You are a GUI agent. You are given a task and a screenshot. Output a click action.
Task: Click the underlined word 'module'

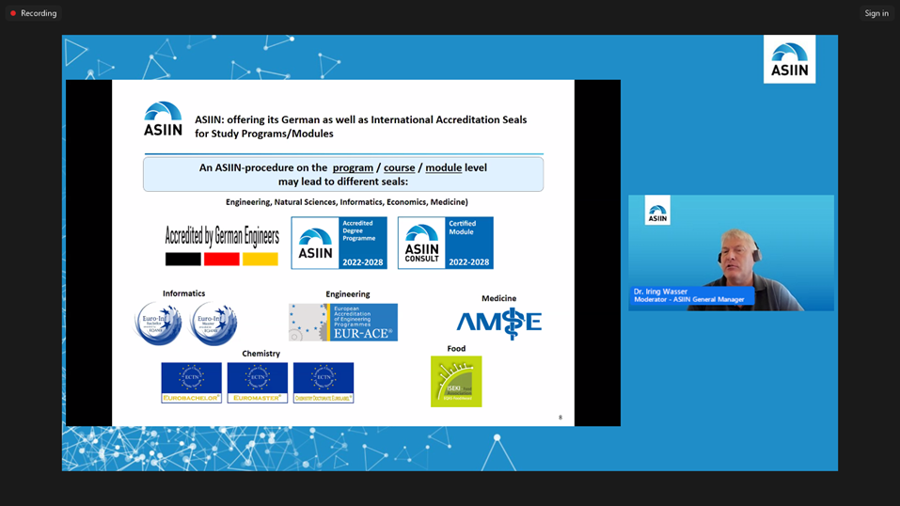[x=444, y=167]
